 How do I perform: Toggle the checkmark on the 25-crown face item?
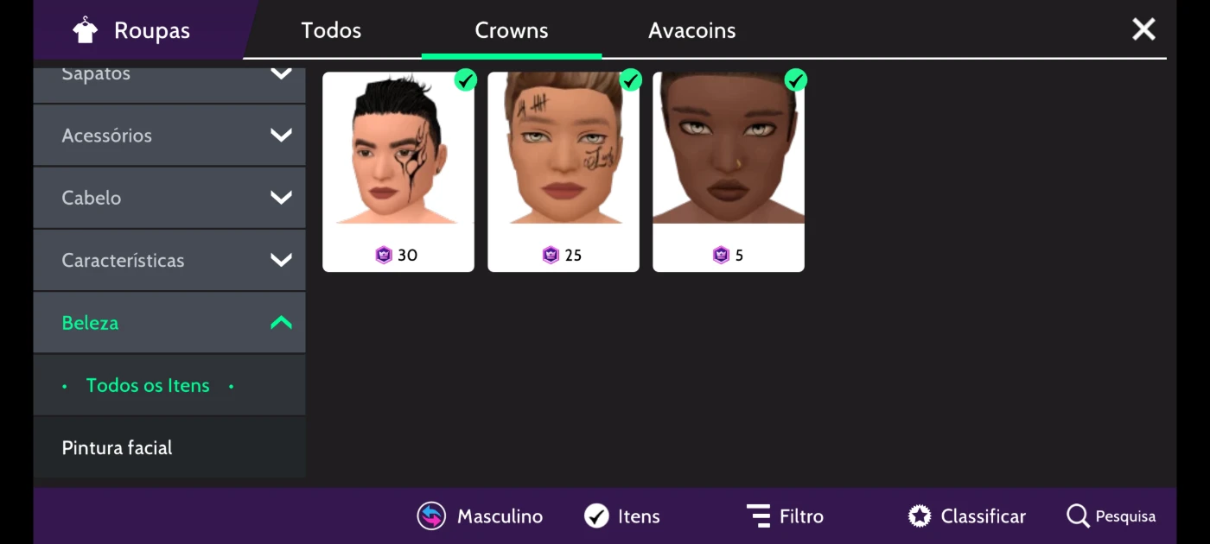tap(631, 80)
